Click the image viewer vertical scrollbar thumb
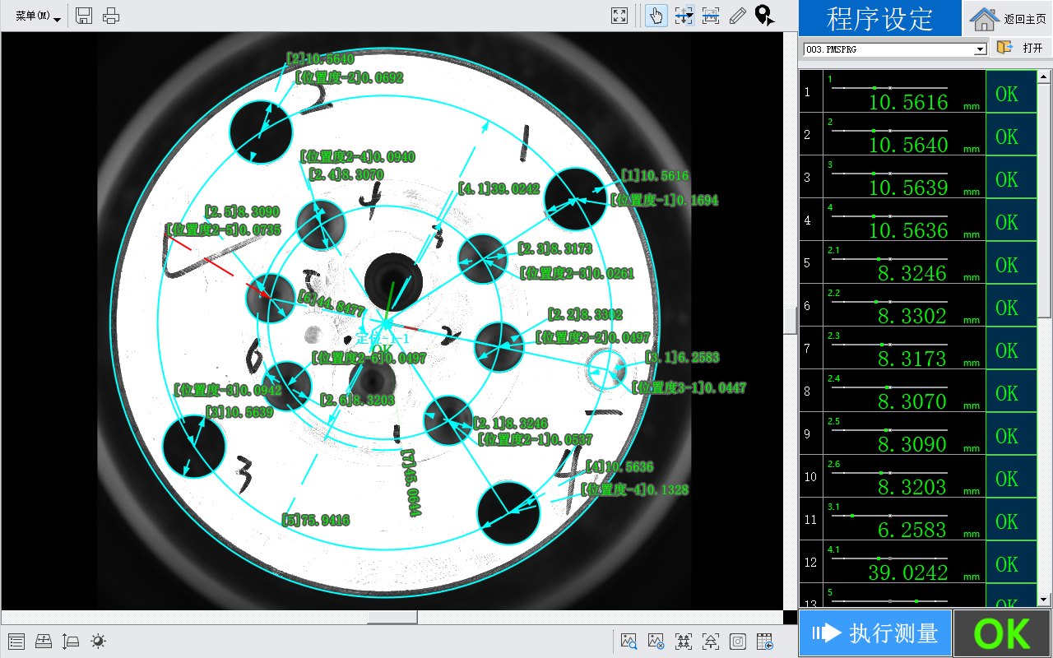The image size is (1053, 658). [x=790, y=321]
